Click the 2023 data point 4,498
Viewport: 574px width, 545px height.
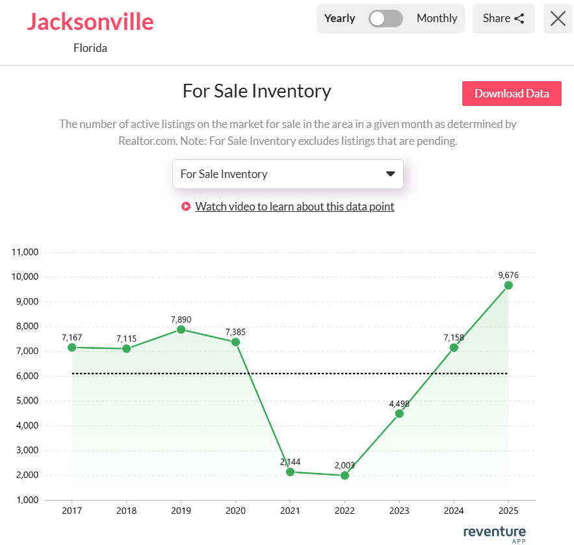[399, 414]
